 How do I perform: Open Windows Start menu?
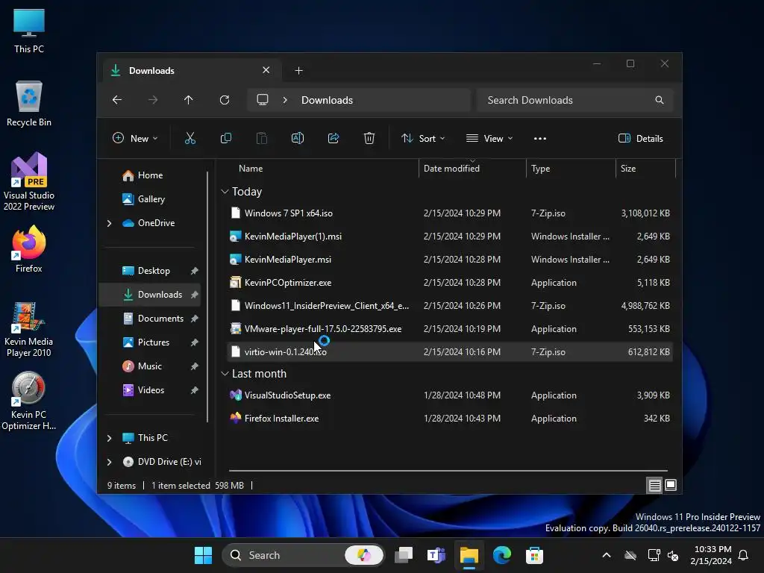pyautogui.click(x=203, y=555)
